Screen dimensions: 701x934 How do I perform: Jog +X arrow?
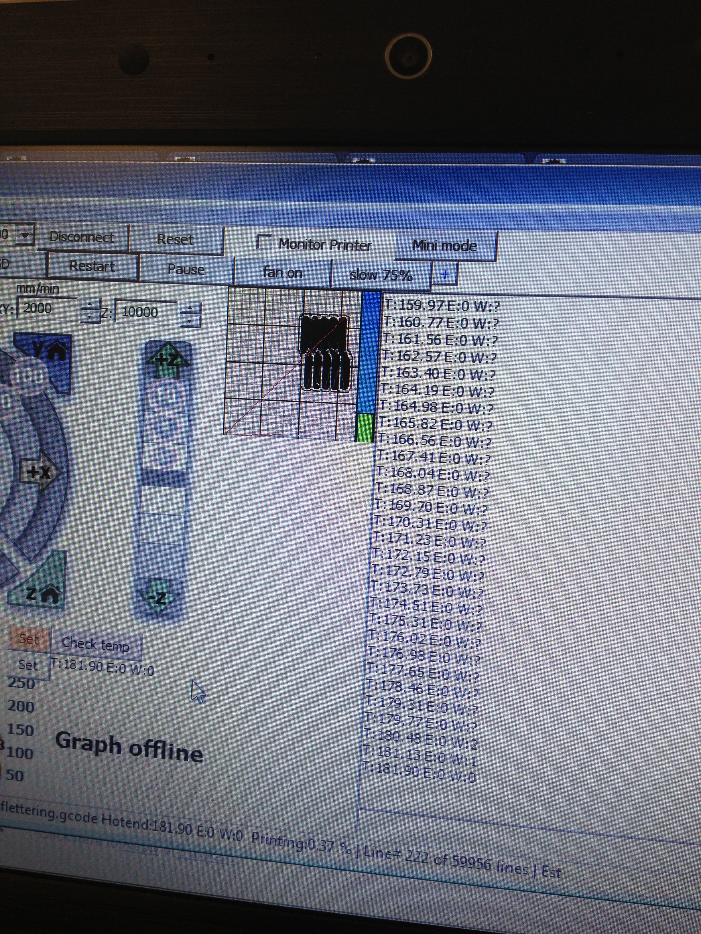[x=40, y=472]
